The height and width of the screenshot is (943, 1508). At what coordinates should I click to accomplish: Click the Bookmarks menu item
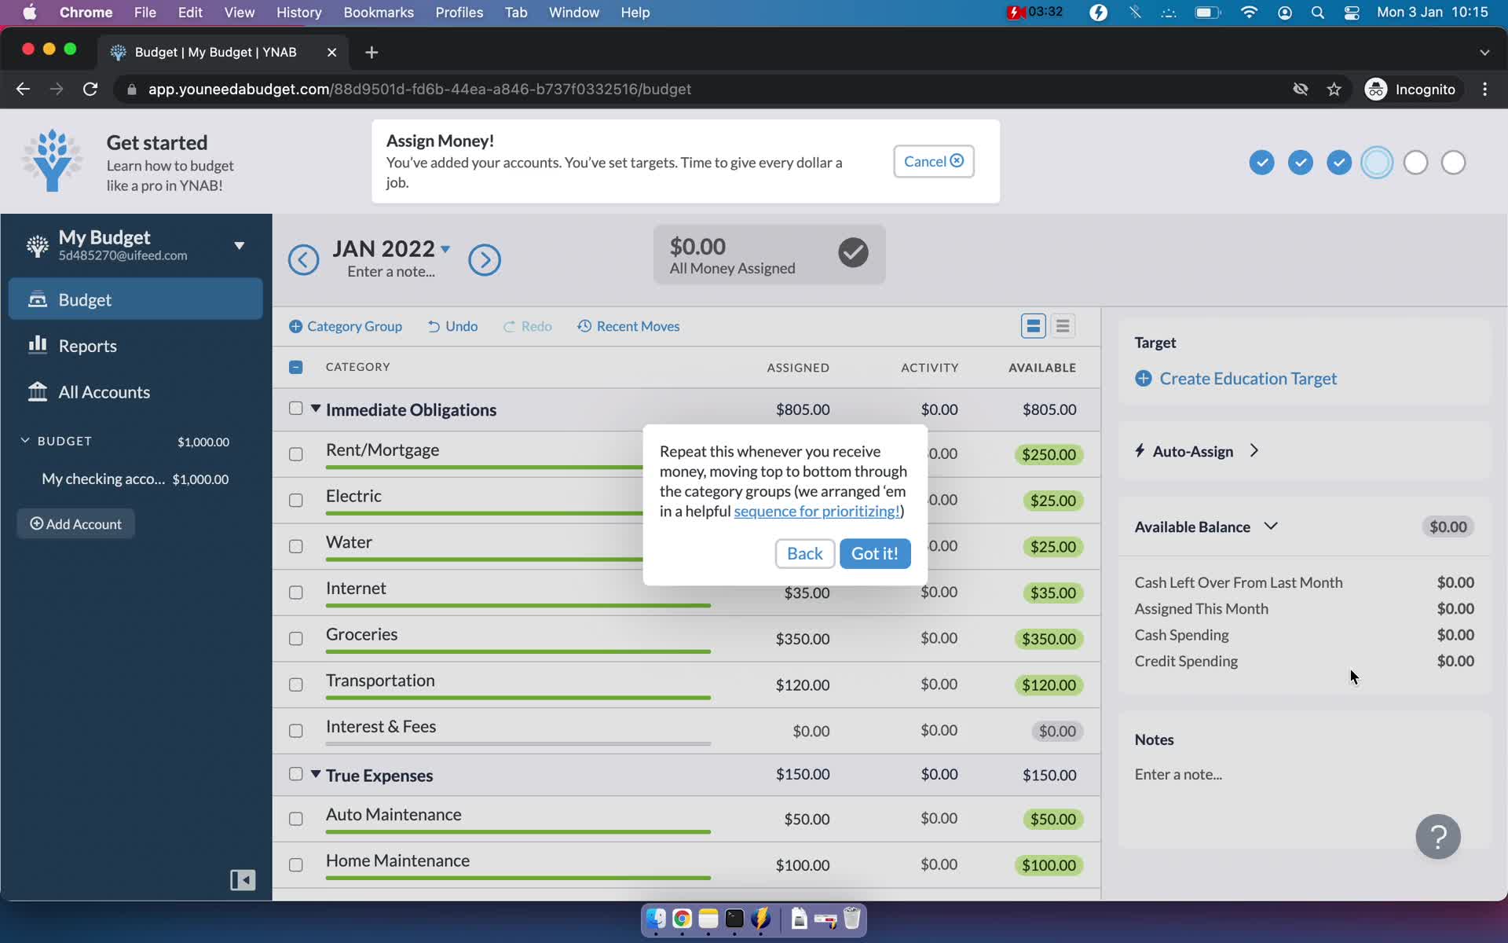377,12
